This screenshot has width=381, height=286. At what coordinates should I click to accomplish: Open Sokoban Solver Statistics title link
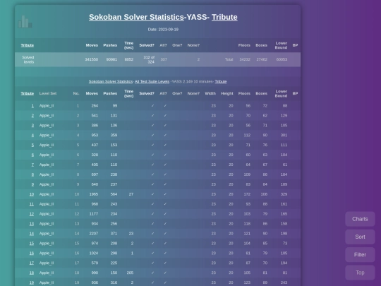pos(136,17)
